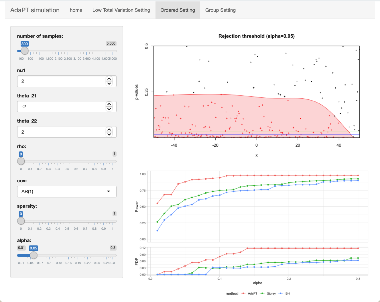Viewport: 380px width, 302px height.
Task: Click the Storey legend entry
Action: click(268, 293)
